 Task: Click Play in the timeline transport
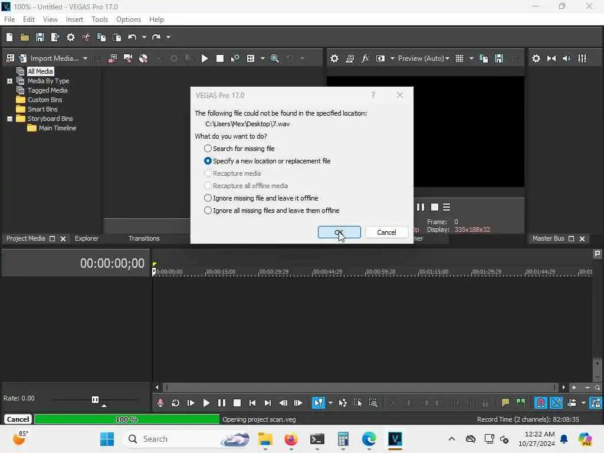(x=206, y=403)
